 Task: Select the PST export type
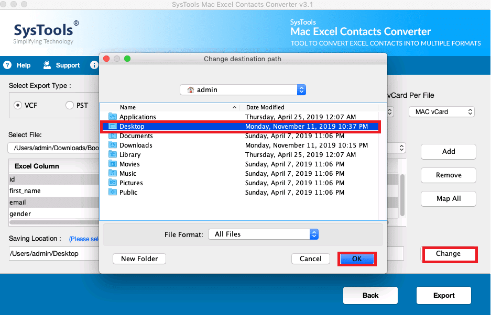click(69, 105)
